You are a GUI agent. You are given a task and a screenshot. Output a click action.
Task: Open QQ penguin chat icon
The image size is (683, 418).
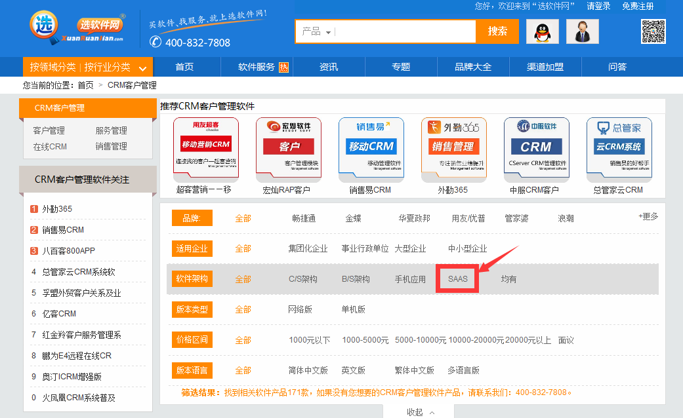tap(543, 31)
